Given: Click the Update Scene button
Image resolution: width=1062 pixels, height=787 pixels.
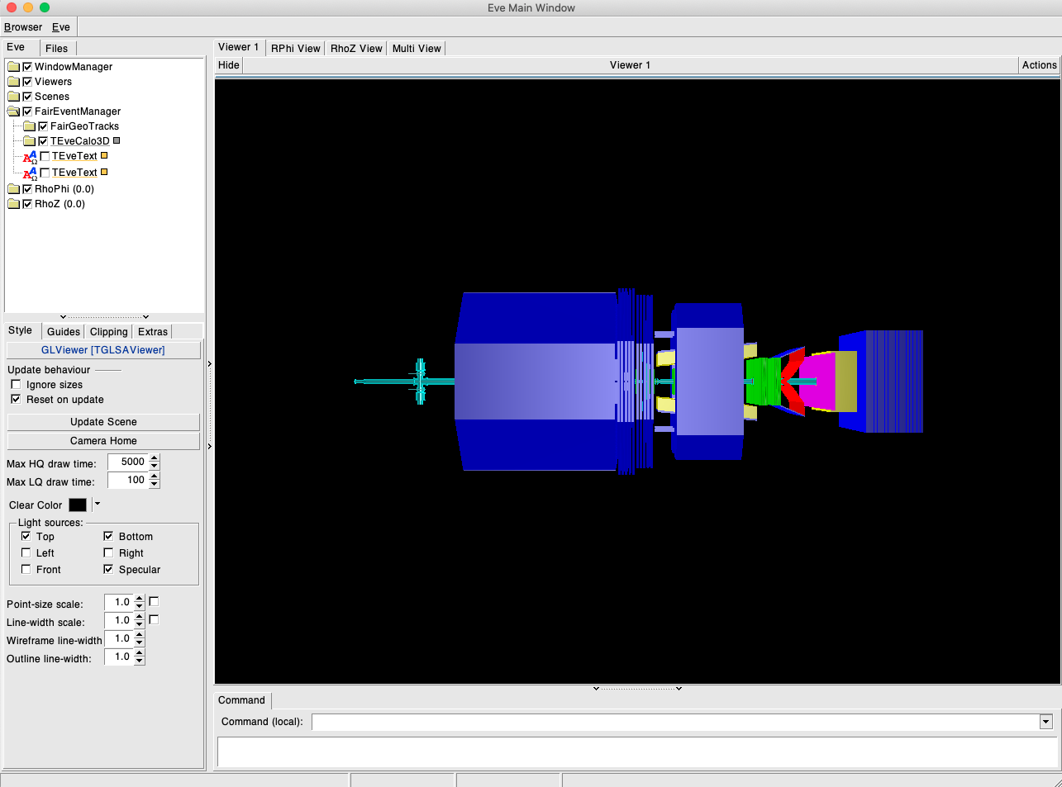Looking at the screenshot, I should point(103,422).
